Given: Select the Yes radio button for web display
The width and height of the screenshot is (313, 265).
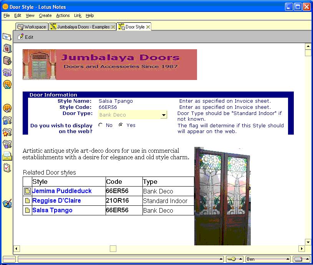Looking at the screenshot, I should [121, 125].
